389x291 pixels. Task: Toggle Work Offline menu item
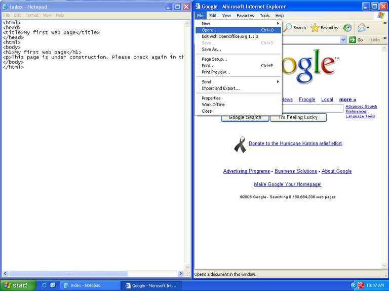tap(238, 105)
